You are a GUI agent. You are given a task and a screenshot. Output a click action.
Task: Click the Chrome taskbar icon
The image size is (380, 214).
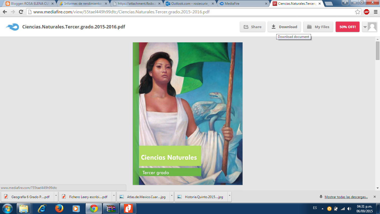click(93, 208)
